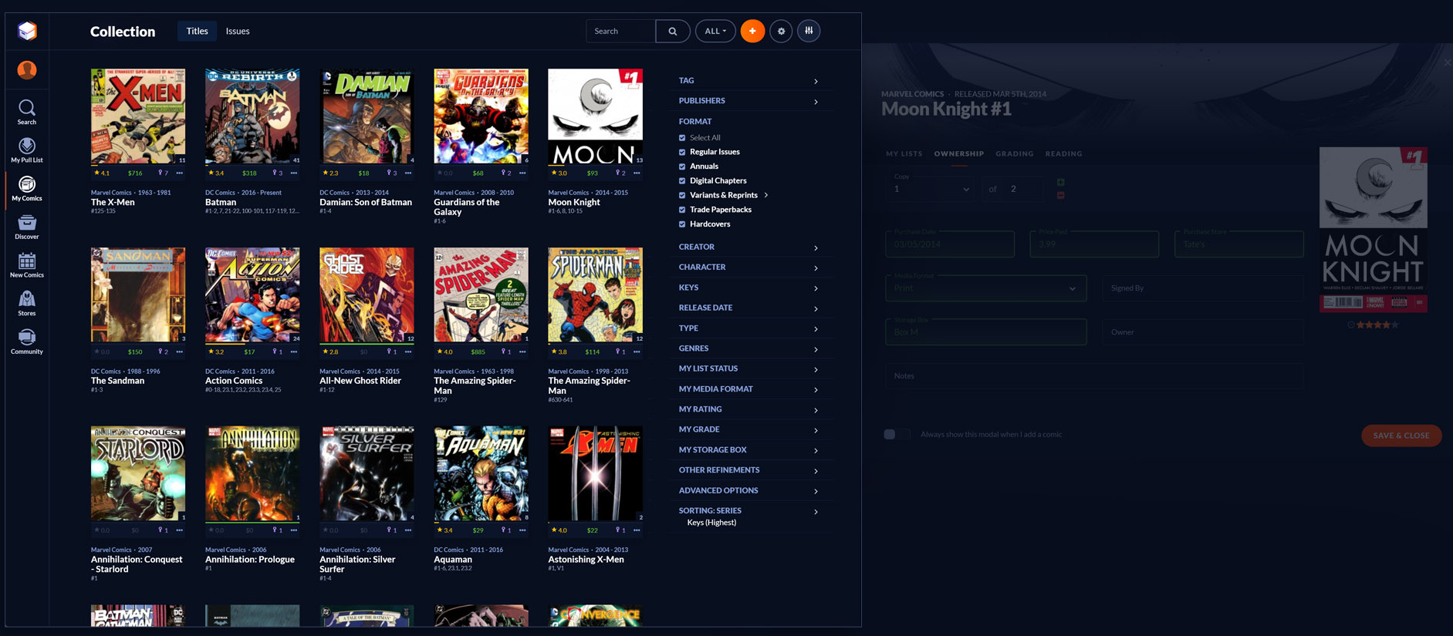
Task: Toggle the filter sliders icon
Action: (809, 31)
